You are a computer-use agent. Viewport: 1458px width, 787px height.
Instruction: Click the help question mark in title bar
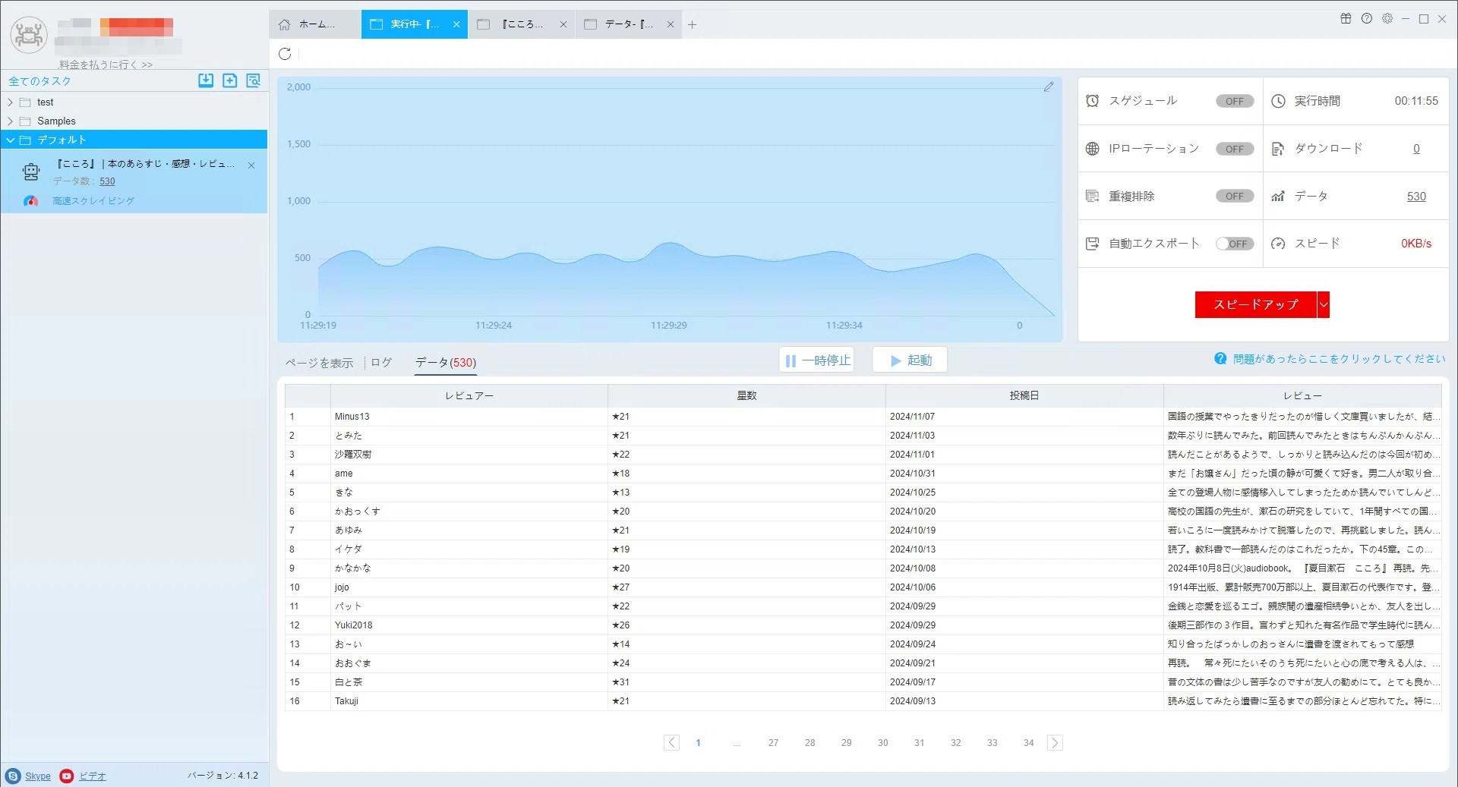coord(1367,19)
